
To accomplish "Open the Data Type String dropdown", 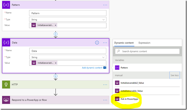I will pos(68,57).
